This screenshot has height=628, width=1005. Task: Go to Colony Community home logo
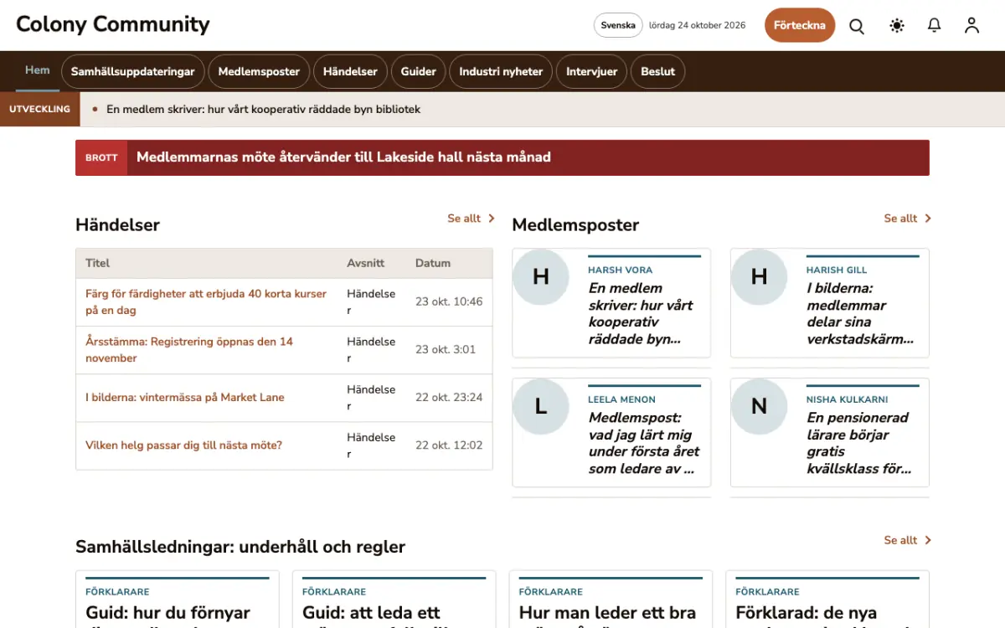113,24
